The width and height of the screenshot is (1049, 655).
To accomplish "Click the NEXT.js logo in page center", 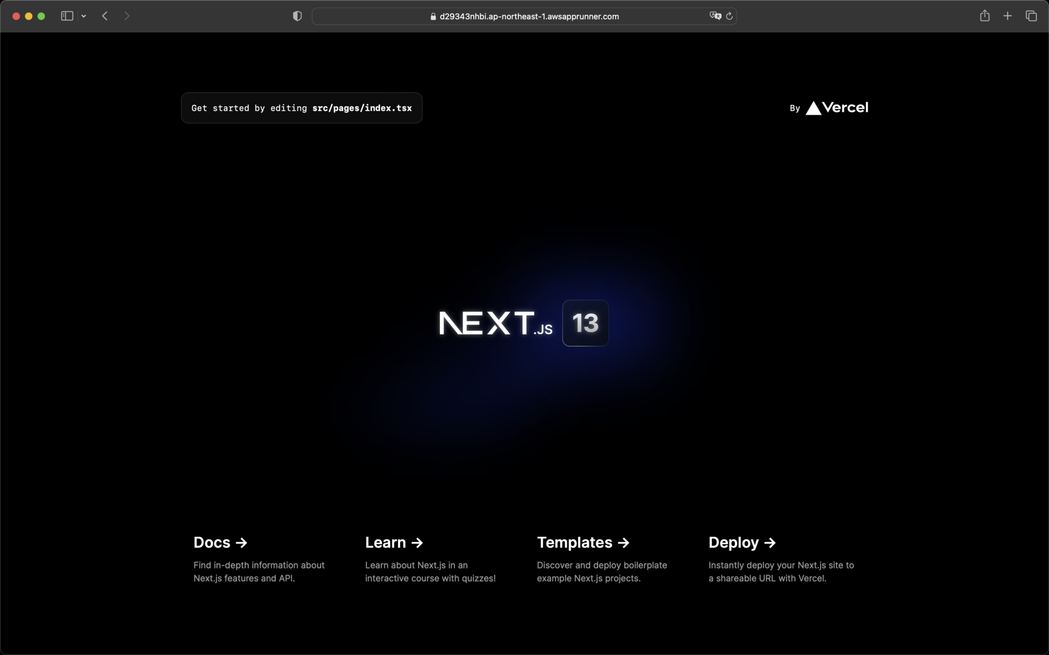I will click(x=494, y=323).
